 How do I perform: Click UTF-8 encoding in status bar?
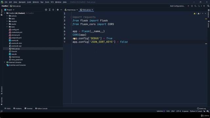coord(178,111)
